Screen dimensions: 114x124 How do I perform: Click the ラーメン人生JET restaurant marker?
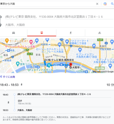(7, 41)
